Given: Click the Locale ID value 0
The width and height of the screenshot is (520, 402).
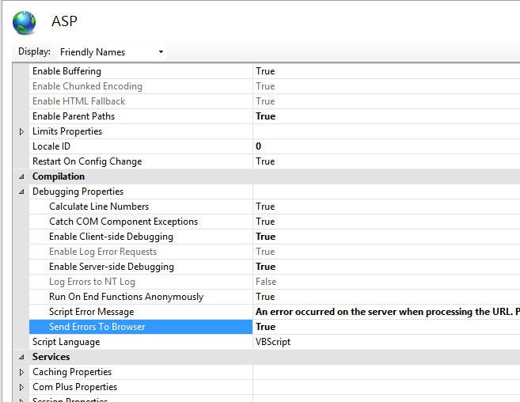Looking at the screenshot, I should 386,146.
